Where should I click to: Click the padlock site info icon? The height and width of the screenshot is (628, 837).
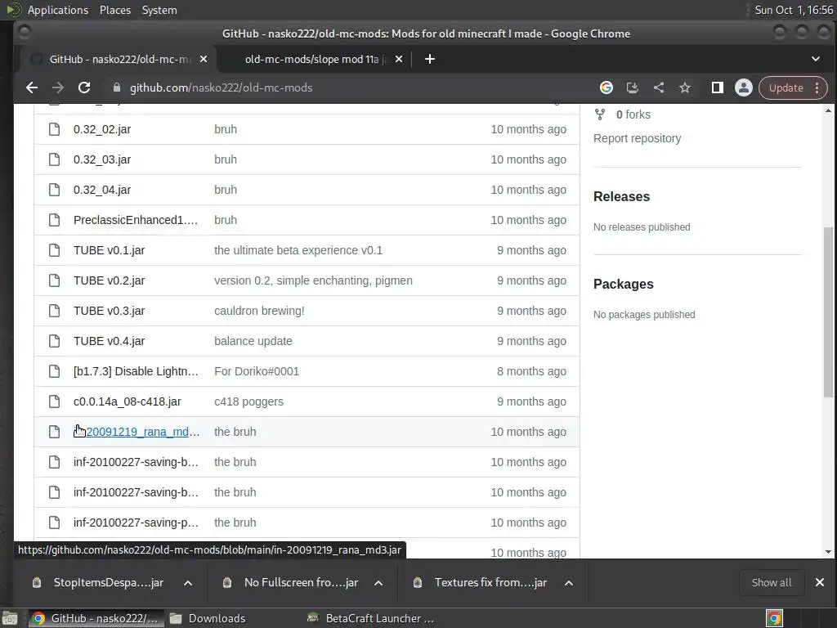117,88
